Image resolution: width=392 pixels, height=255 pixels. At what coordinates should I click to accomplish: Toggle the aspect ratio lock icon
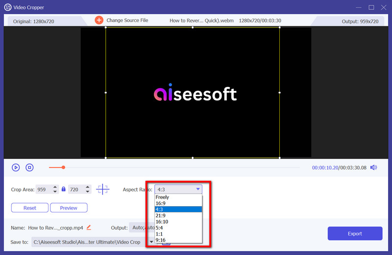click(63, 189)
